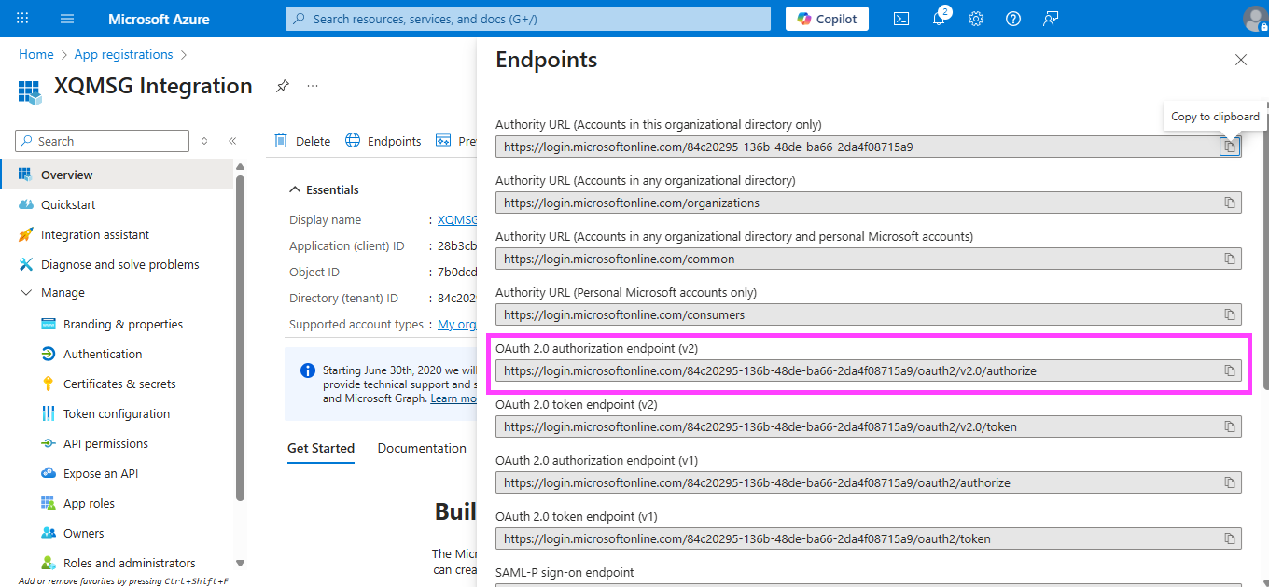The image size is (1269, 587).
Task: Collapse the Essentials section
Action: 295,189
